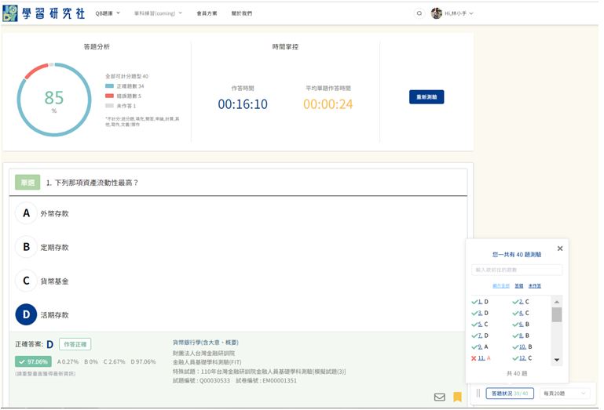Click the question number input field
The image size is (604, 410).
[517, 270]
